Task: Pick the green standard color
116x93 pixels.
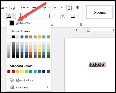Action: coord(31,72)
